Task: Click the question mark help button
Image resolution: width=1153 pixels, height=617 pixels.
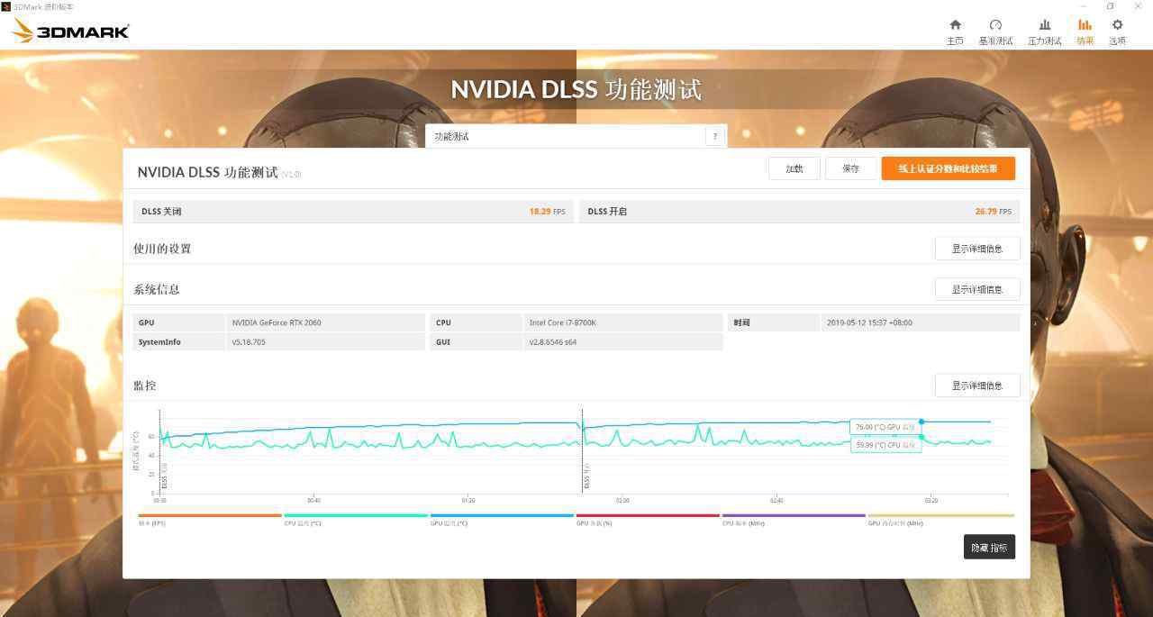Action: click(715, 137)
